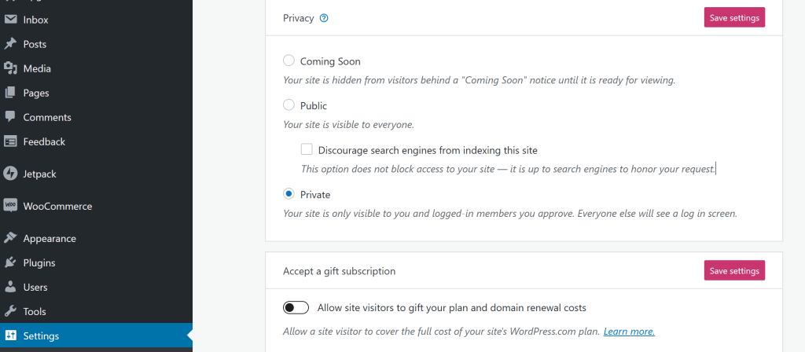Click the Posts pushpin icon
This screenshot has height=352, width=805.
11,44
